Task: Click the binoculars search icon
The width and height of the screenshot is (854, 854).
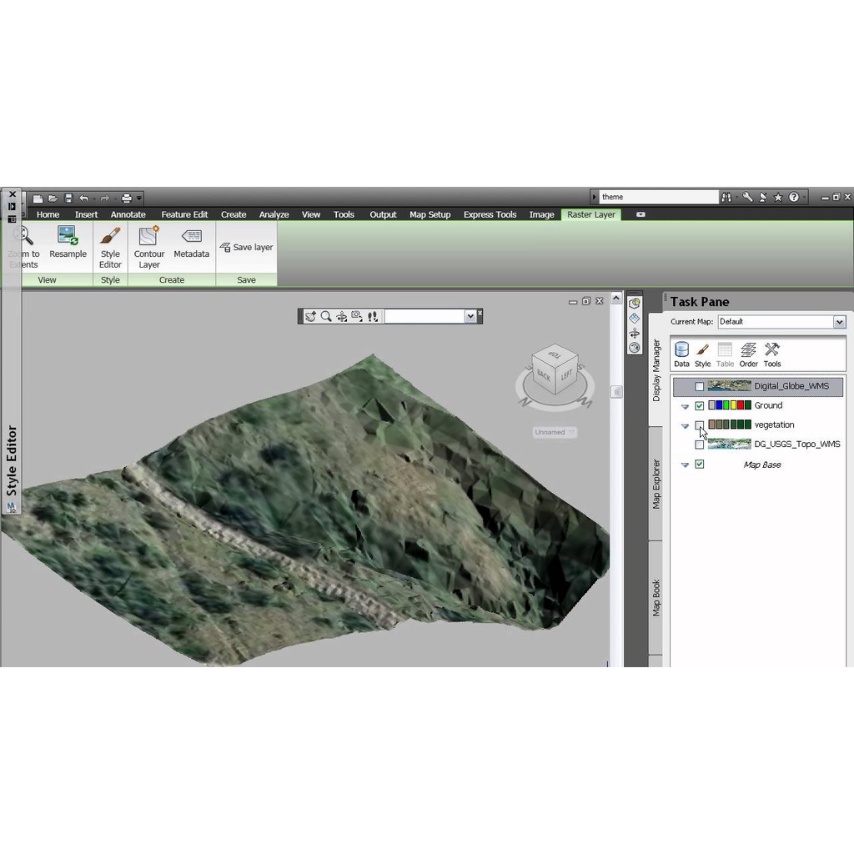Action: (726, 197)
